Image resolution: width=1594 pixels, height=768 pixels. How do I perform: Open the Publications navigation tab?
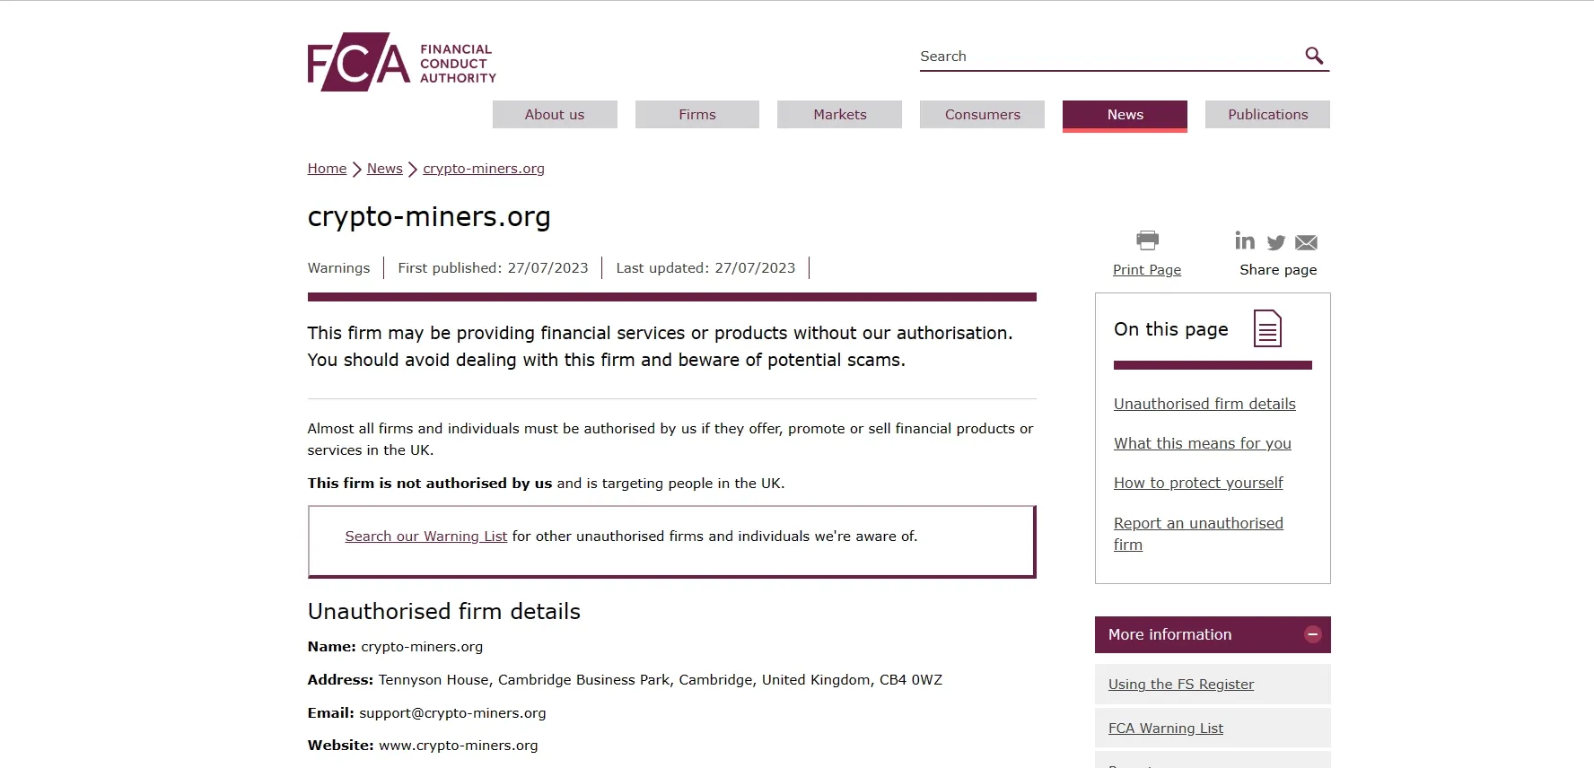pos(1267,115)
